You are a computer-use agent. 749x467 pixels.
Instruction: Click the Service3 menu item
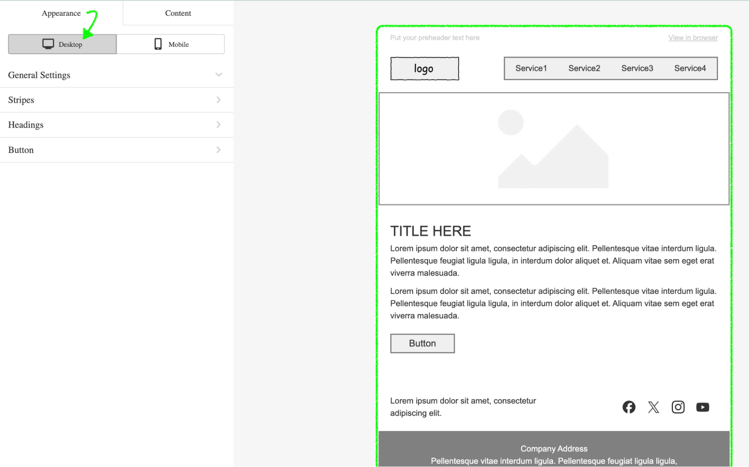[637, 68]
